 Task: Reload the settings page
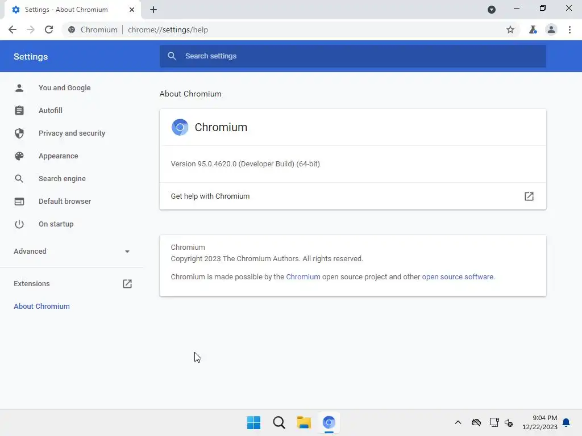pos(49,30)
